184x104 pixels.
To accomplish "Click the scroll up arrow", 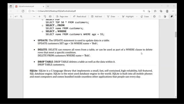I will click(176, 15).
